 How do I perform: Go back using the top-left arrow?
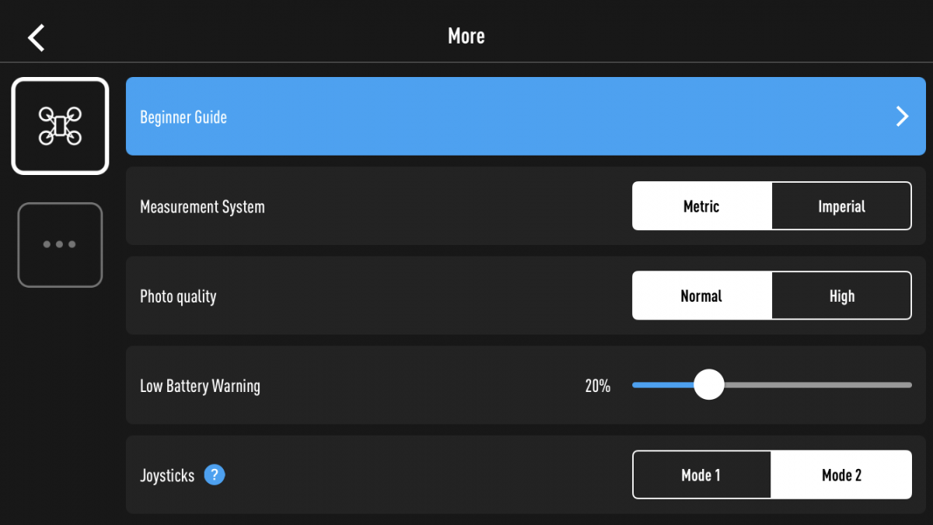coord(37,37)
